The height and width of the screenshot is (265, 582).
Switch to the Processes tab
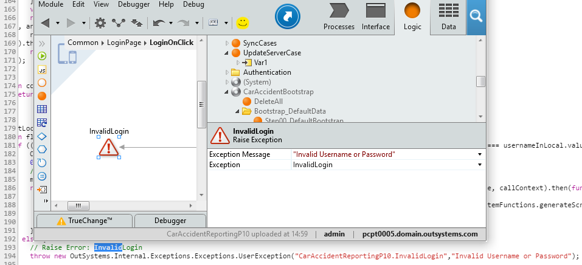[x=339, y=16]
